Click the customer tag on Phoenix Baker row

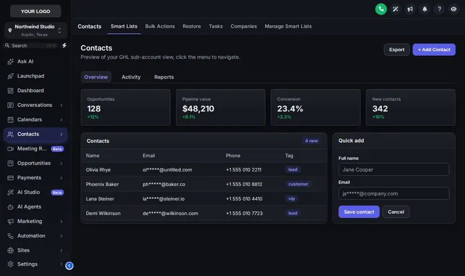pos(298,184)
